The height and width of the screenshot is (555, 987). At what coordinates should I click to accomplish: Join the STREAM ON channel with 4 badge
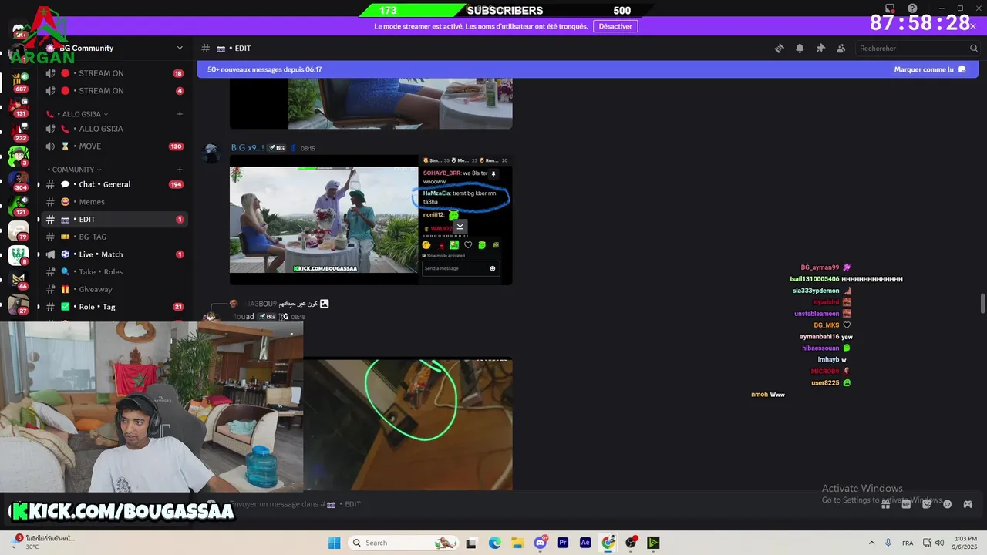(x=114, y=91)
